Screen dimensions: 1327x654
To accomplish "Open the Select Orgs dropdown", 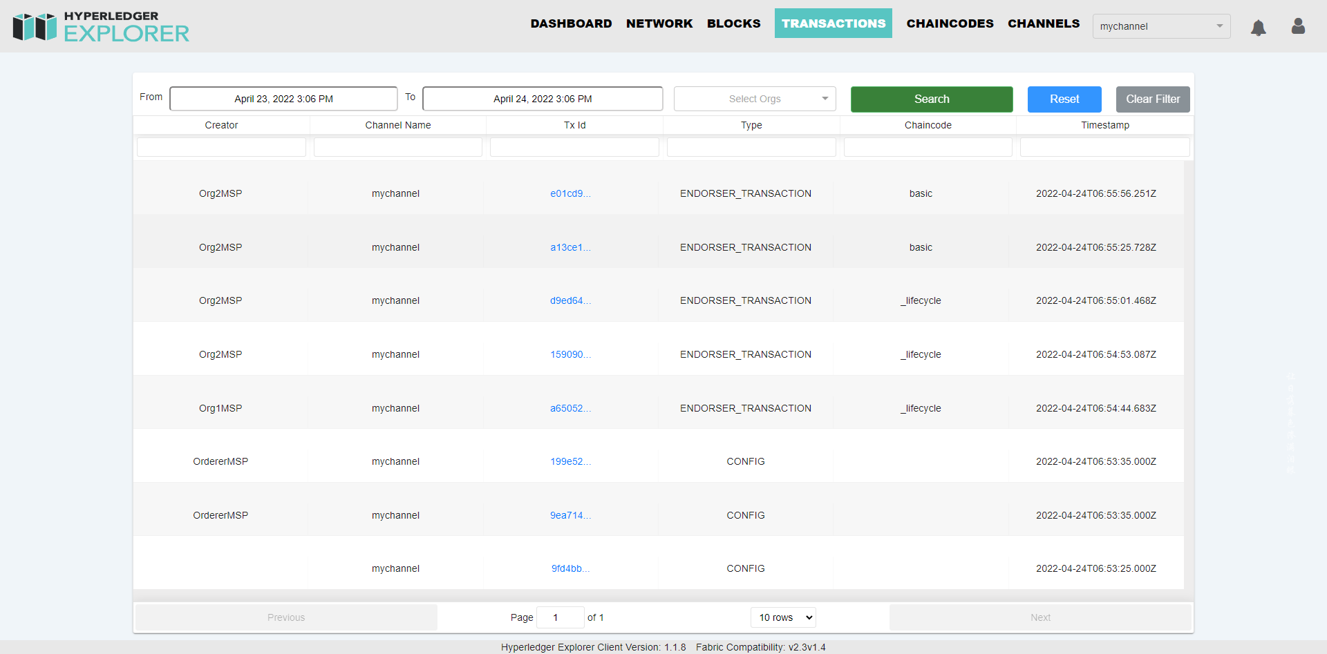I will pos(755,99).
